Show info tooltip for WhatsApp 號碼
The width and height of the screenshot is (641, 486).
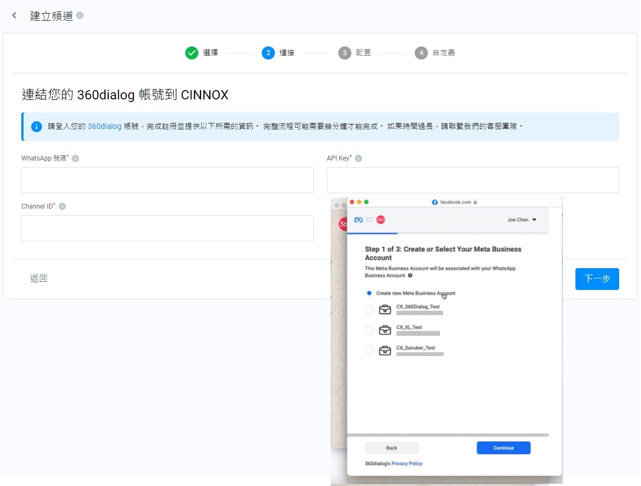pyautogui.click(x=75, y=158)
